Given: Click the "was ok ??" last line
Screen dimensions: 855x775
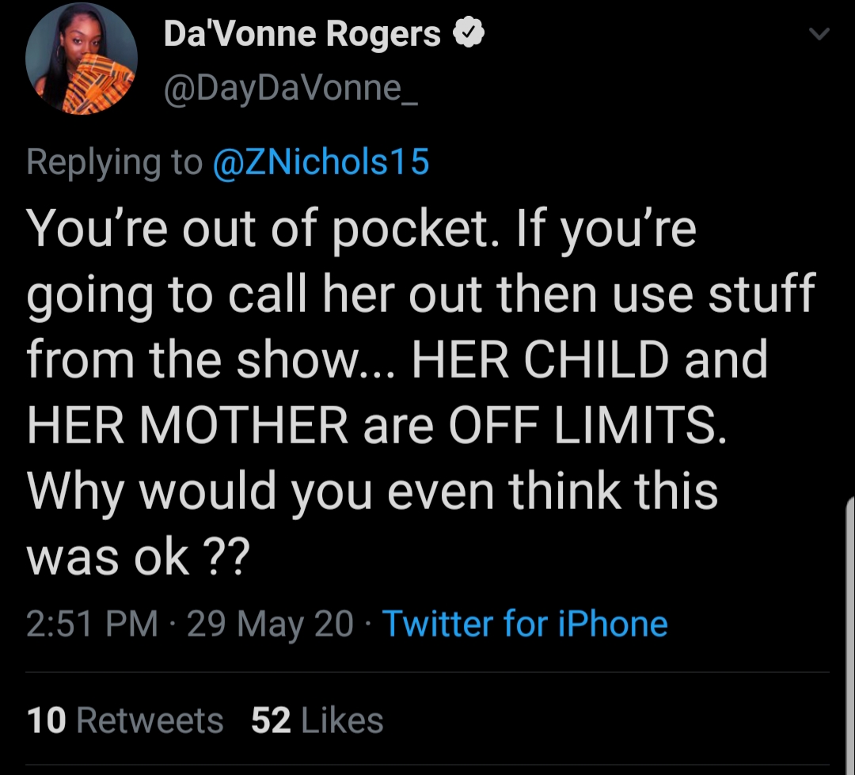Looking at the screenshot, I should point(138,557).
